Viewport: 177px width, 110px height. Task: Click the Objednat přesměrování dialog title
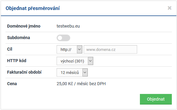[33, 8]
